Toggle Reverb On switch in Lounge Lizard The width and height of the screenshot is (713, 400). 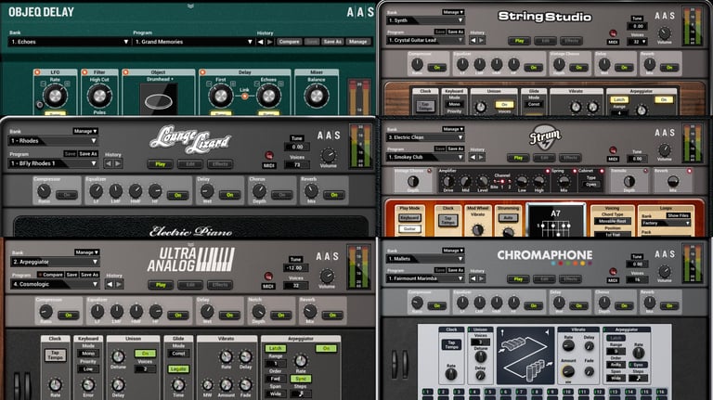click(334, 195)
